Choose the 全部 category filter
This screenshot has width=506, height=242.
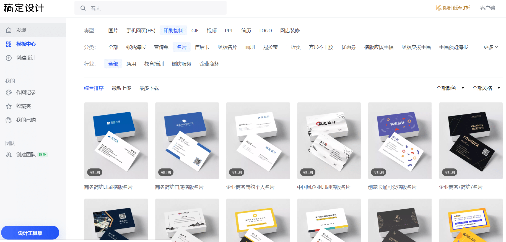113,47
